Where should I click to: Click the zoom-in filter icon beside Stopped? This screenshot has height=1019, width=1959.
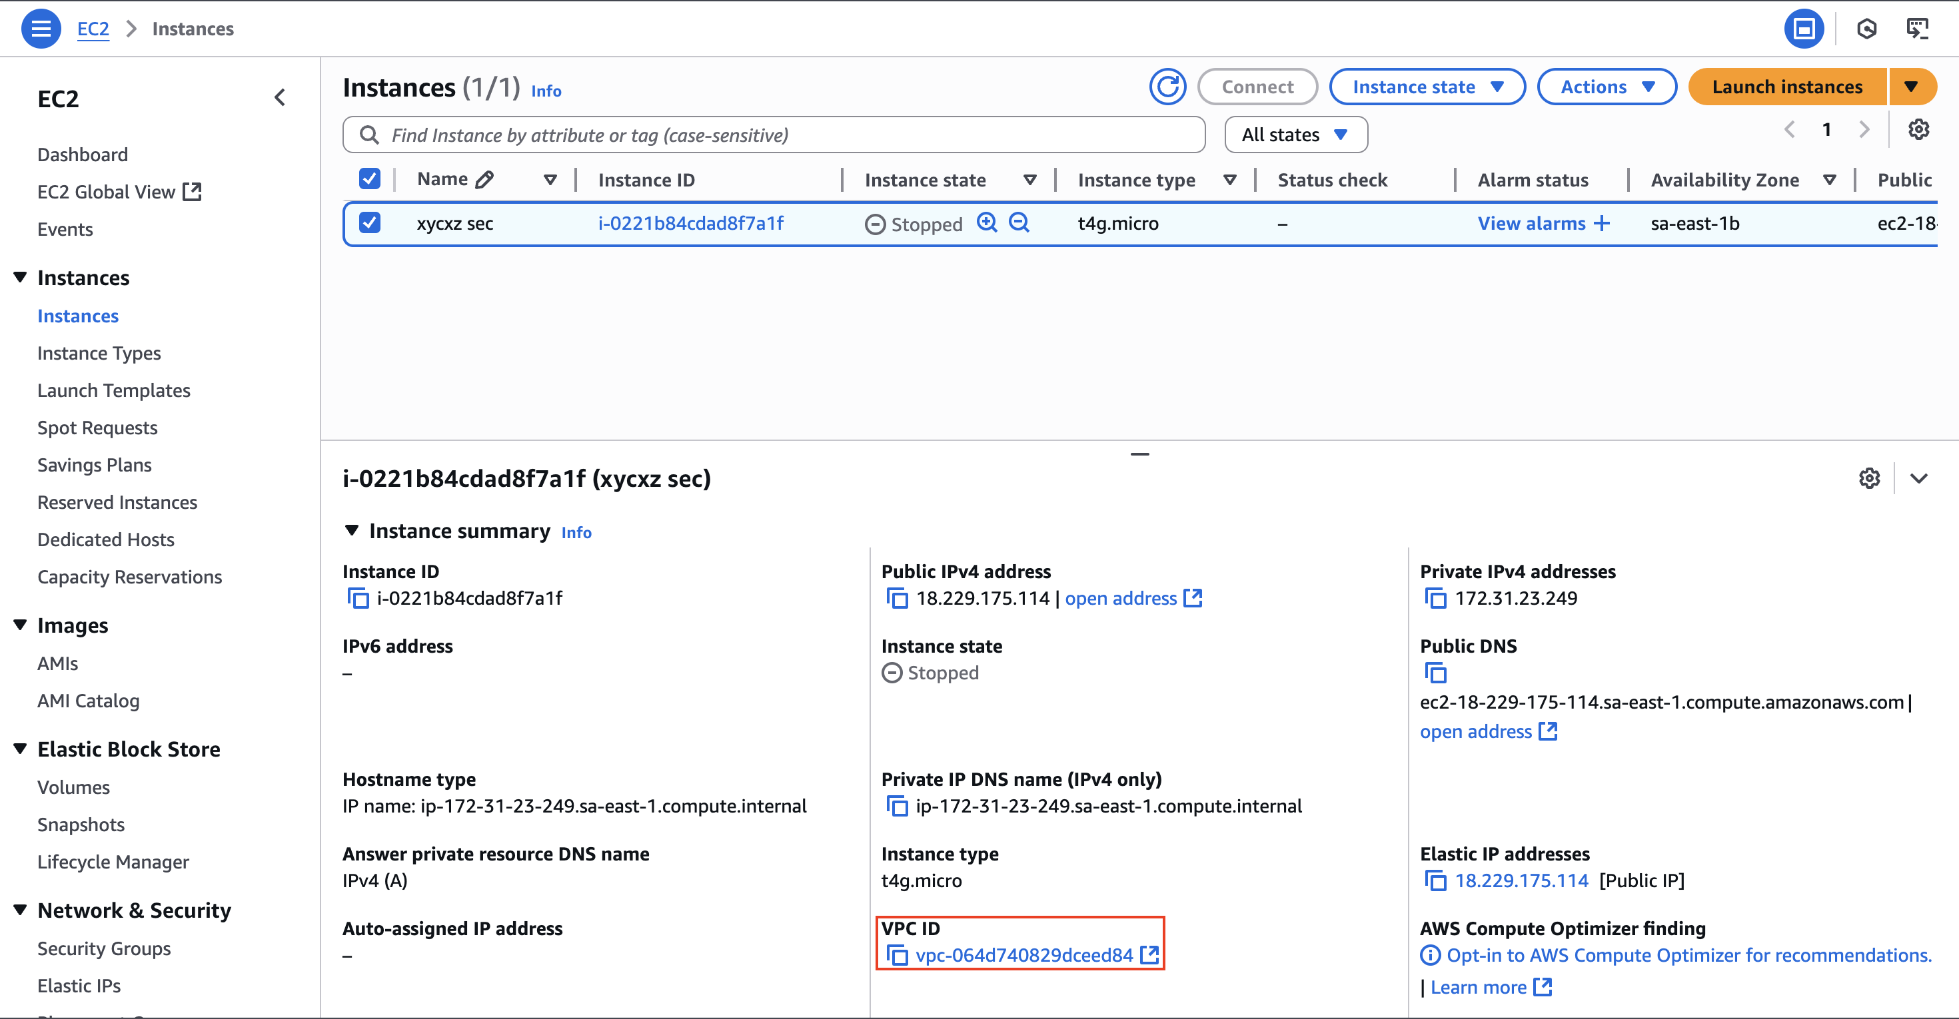tap(986, 222)
